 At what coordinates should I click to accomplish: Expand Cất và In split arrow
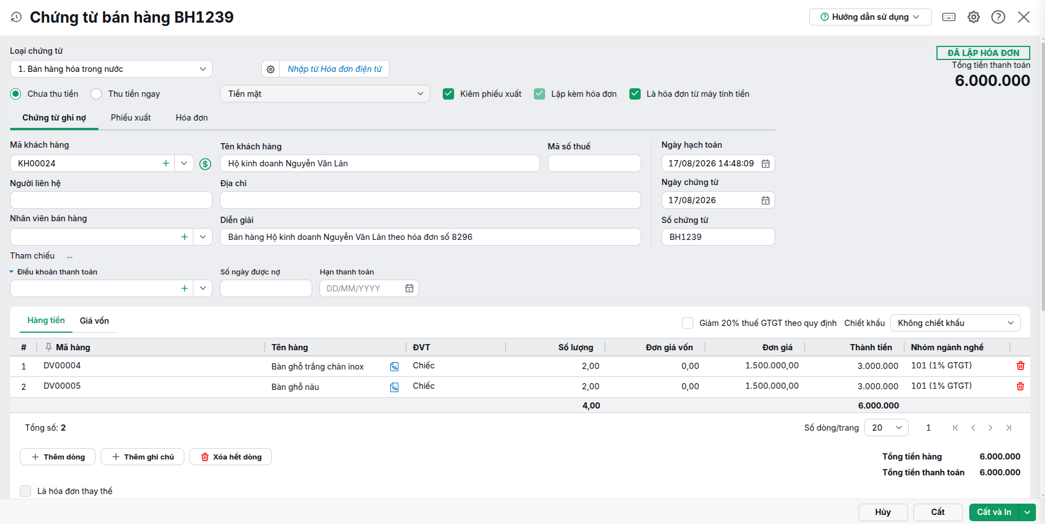pyautogui.click(x=1027, y=512)
